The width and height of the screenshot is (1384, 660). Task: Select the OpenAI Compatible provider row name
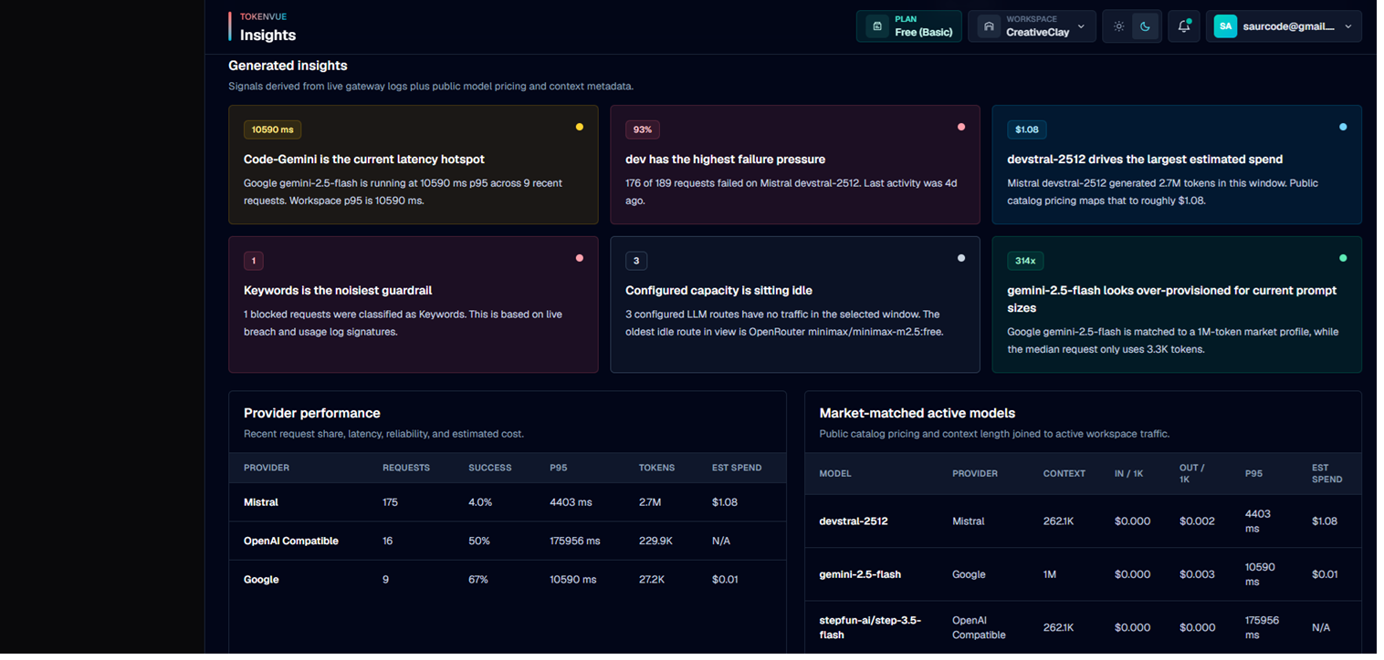point(291,541)
